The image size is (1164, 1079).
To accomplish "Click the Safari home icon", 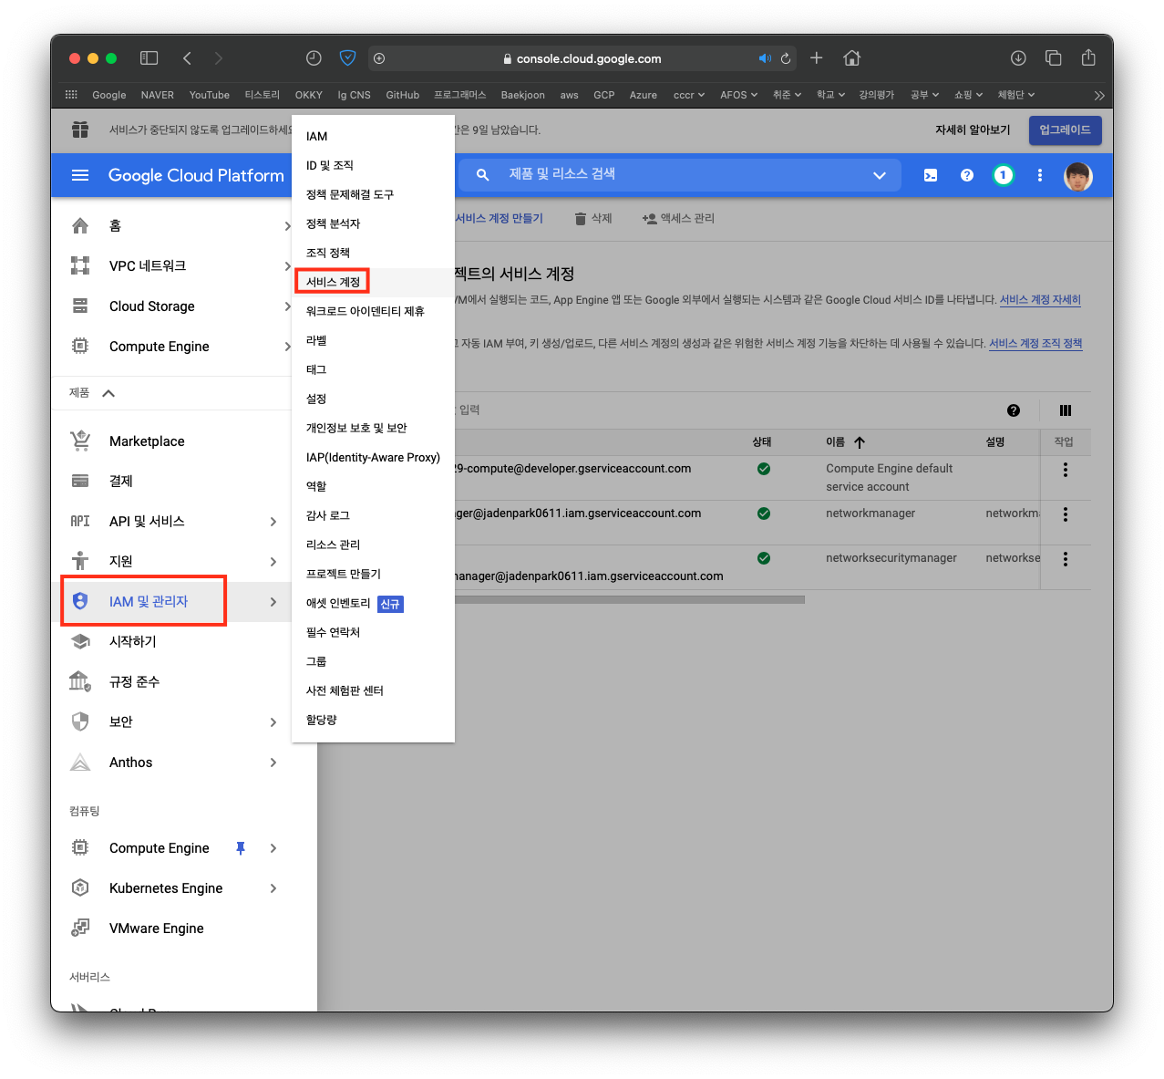I will coord(852,57).
